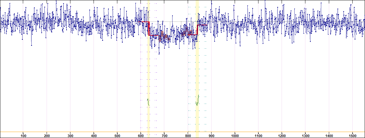Screen dimensions: 365x138
Task: Click the lowest data point near 130
Action: [31, 45]
